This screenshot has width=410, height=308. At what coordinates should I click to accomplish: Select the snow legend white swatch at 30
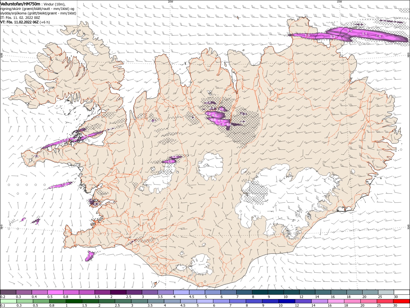click(402, 292)
